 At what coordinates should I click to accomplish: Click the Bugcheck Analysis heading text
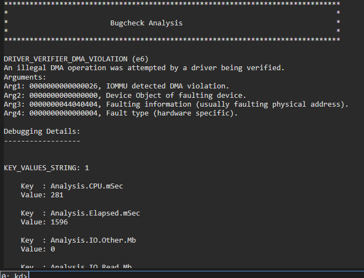146,23
